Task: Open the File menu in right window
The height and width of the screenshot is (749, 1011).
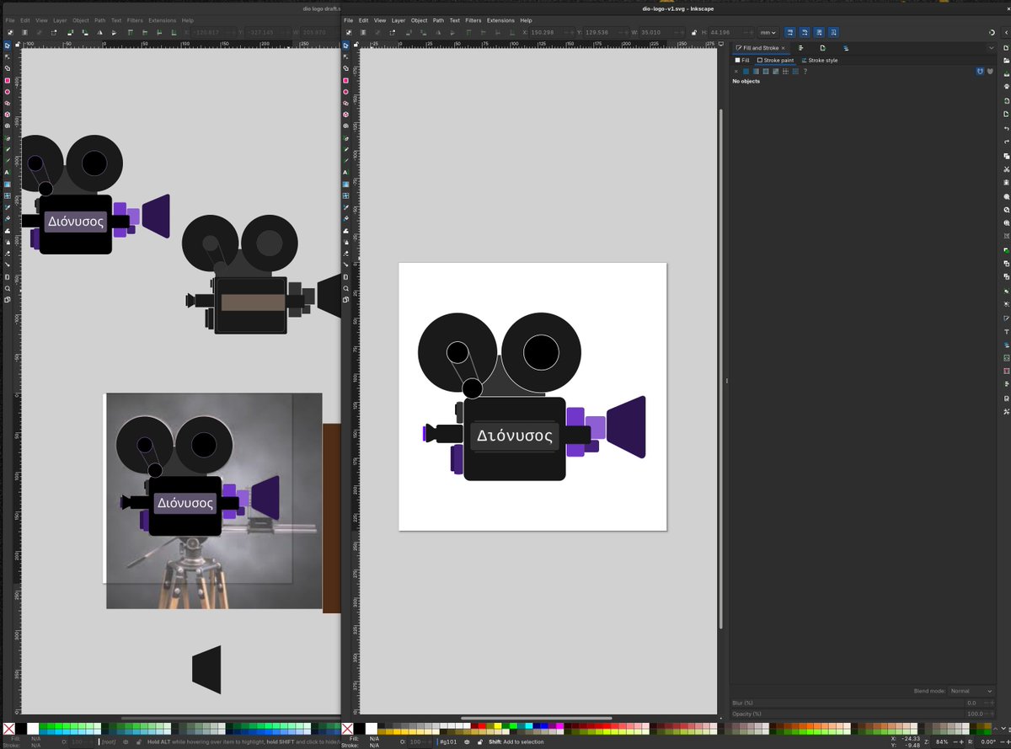Action: click(349, 20)
